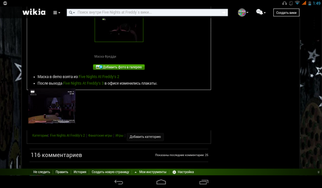Open the Маска Фредди gallery thumbnail

tap(119, 30)
